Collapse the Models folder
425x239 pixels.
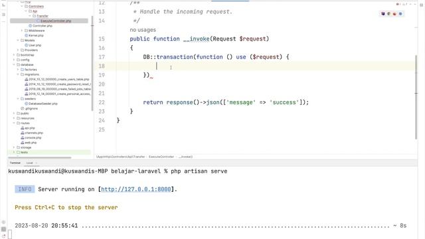tap(18, 40)
